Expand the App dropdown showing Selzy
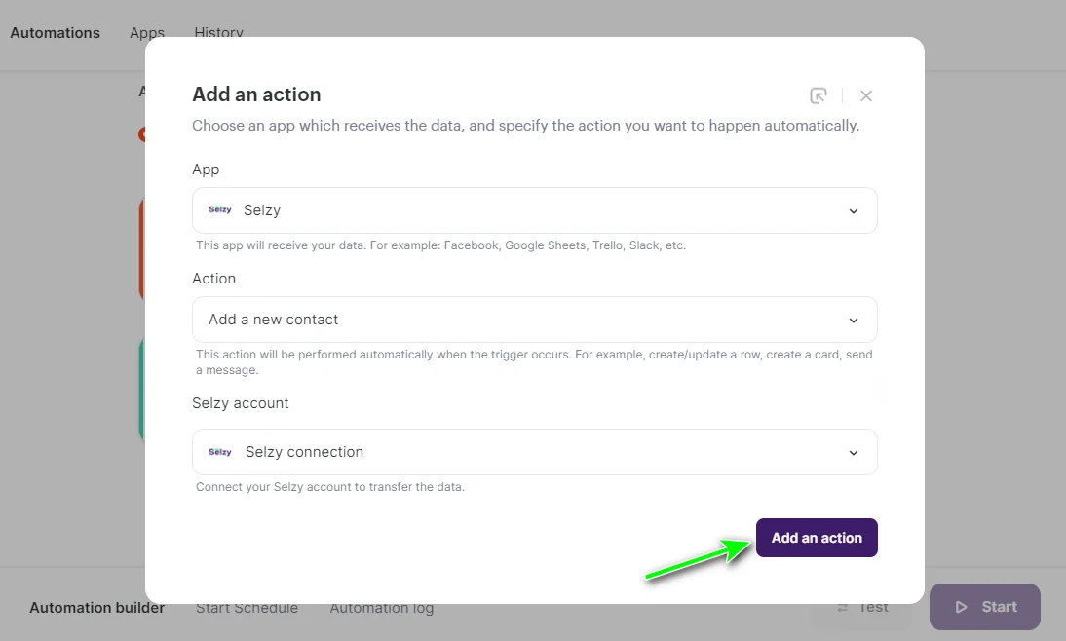This screenshot has width=1066, height=641. pyautogui.click(x=534, y=210)
